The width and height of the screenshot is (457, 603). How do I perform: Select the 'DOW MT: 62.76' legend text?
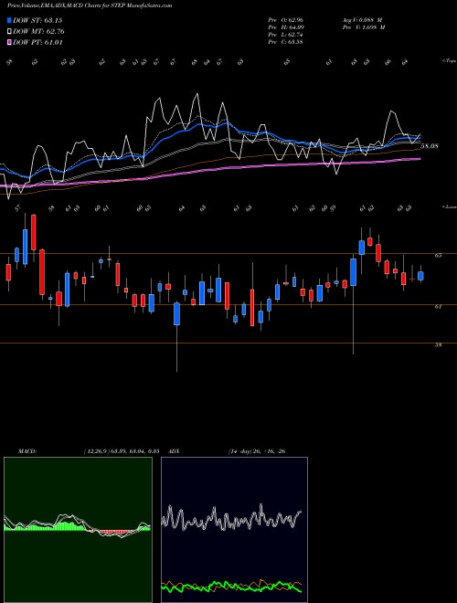pyautogui.click(x=38, y=32)
